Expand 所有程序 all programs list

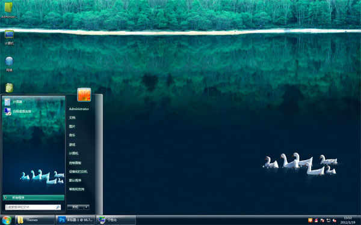34,197
